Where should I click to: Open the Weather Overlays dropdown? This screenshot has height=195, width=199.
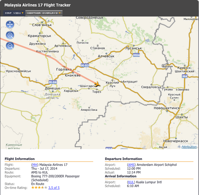click(x=44, y=13)
